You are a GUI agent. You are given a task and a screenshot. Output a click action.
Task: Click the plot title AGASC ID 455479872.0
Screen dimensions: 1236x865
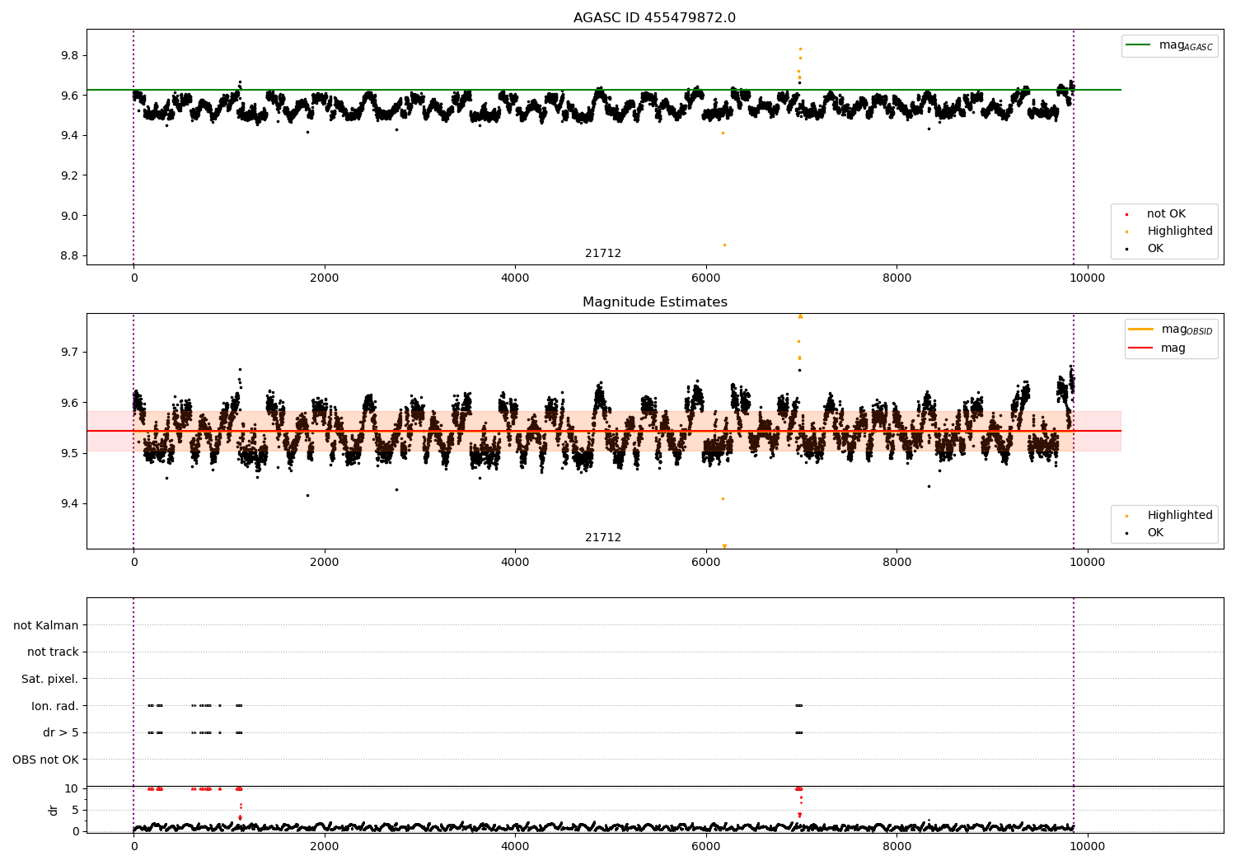click(x=654, y=18)
